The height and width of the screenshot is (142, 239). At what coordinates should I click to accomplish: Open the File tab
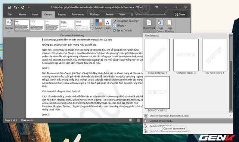(x=10, y=14)
